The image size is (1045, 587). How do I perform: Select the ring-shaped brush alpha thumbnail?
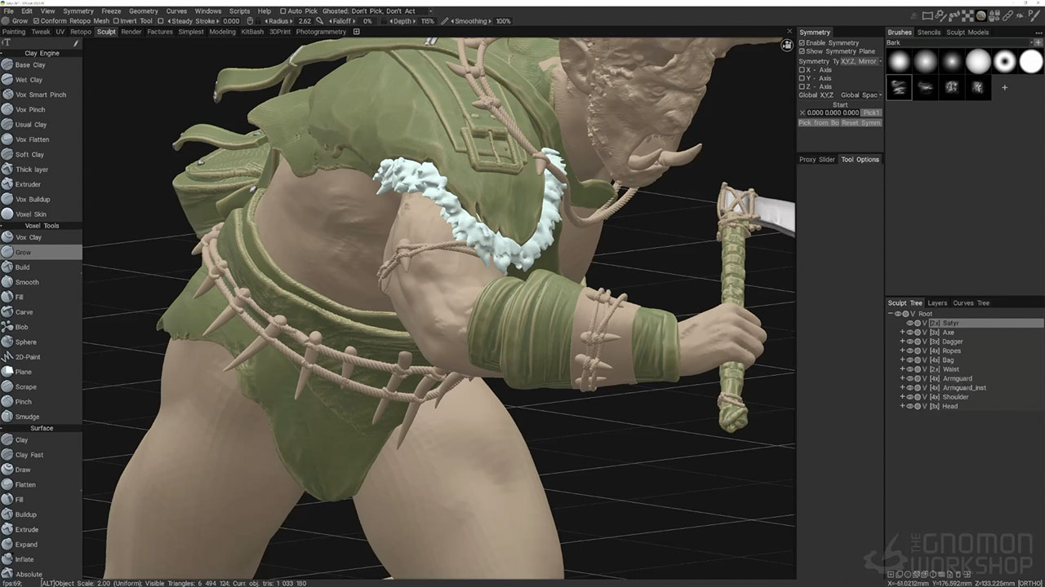pos(1005,61)
